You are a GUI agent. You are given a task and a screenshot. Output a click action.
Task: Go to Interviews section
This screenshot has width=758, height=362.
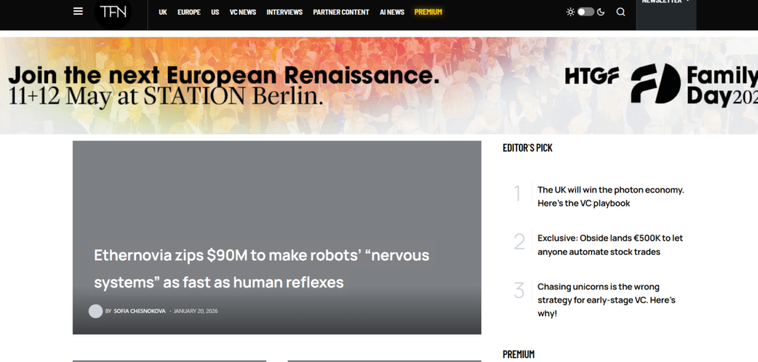284,12
